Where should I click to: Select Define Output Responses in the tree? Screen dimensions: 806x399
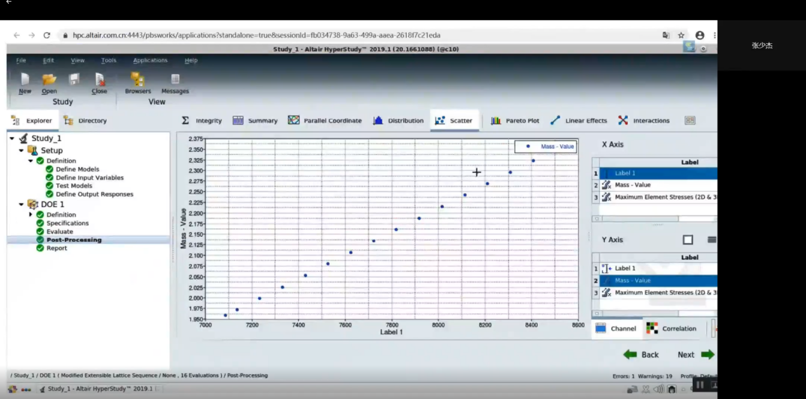pos(95,194)
